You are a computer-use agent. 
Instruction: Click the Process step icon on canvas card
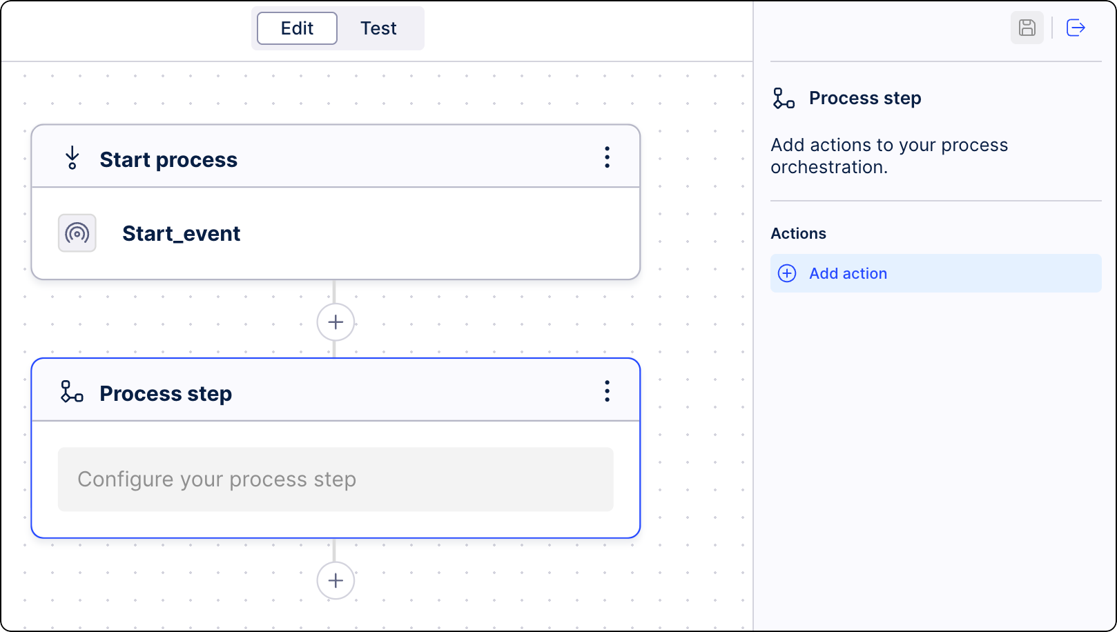72,392
